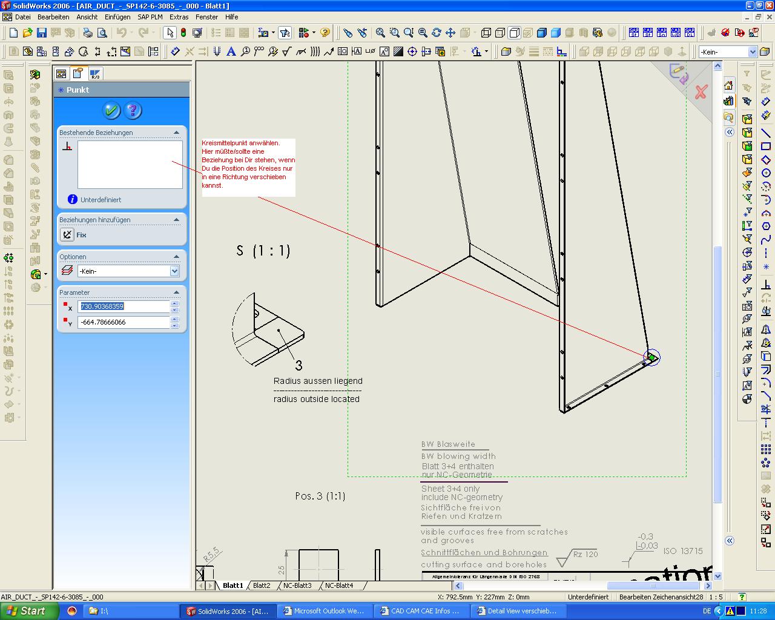Switch to the NC-Blatt3 sheet tab
Screen dimensions: 775x620
[297, 585]
